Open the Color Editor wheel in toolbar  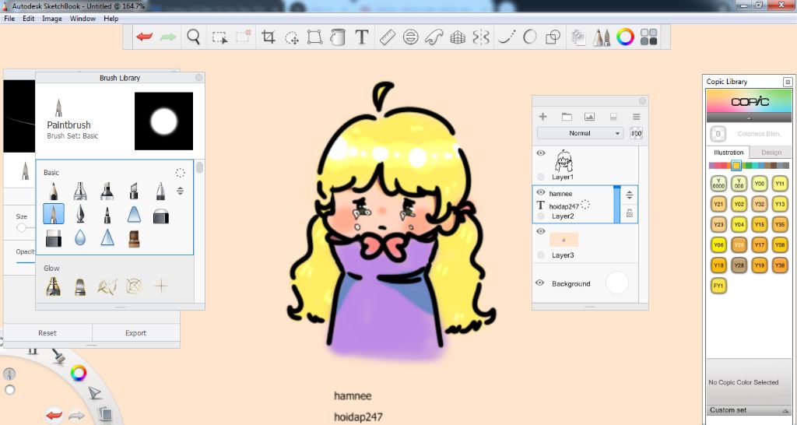(625, 37)
